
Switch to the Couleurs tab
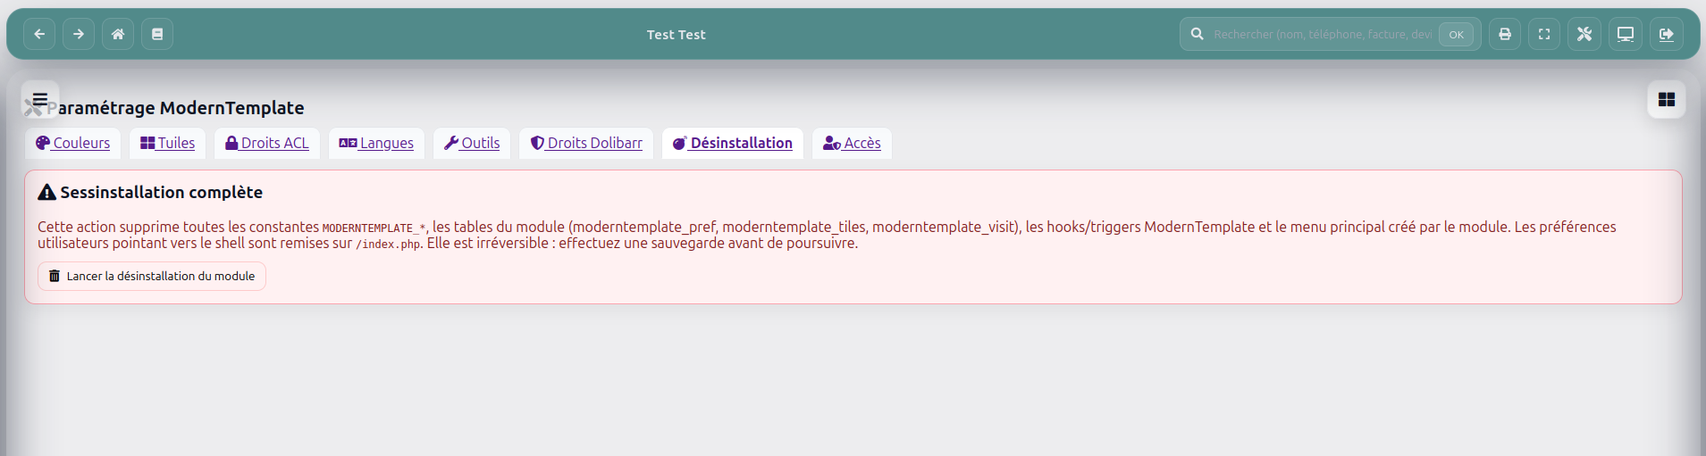(73, 143)
